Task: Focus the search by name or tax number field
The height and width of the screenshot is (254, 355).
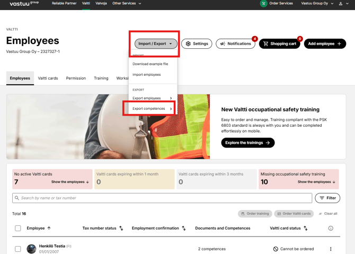Action: pos(162,198)
